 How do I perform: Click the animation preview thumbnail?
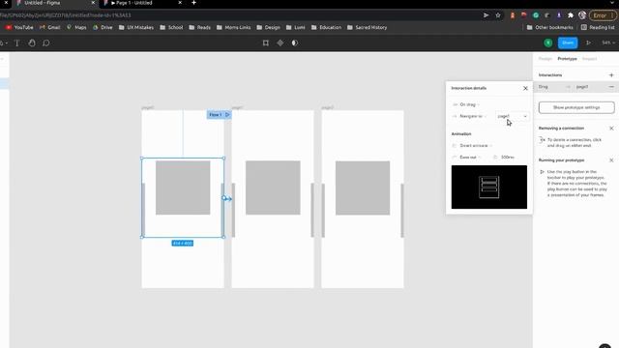[x=489, y=187]
